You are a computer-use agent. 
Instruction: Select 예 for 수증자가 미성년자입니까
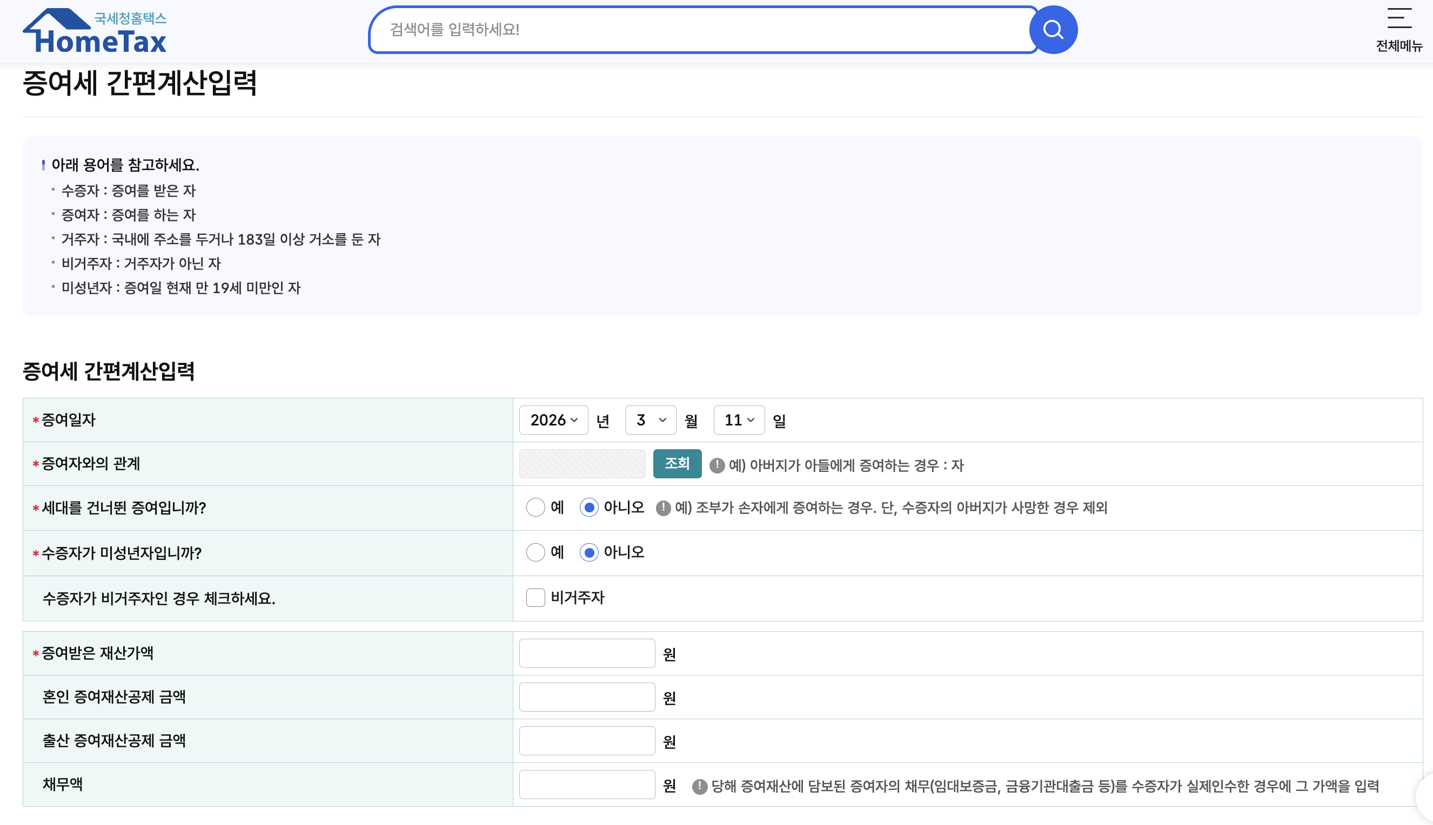[535, 552]
